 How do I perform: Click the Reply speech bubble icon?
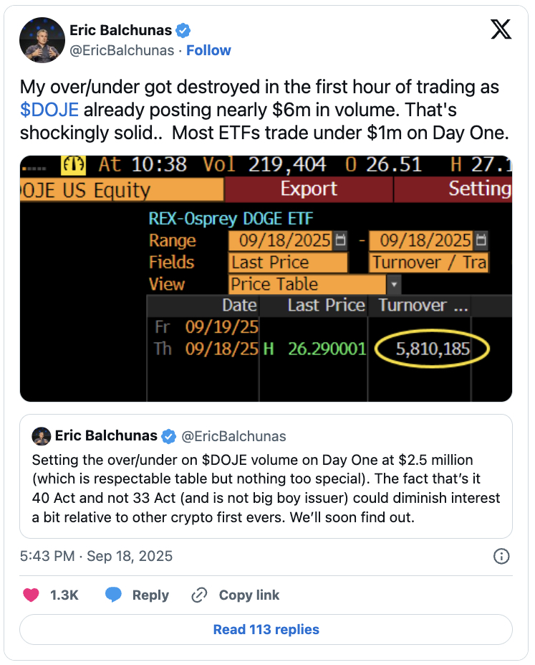(x=113, y=595)
